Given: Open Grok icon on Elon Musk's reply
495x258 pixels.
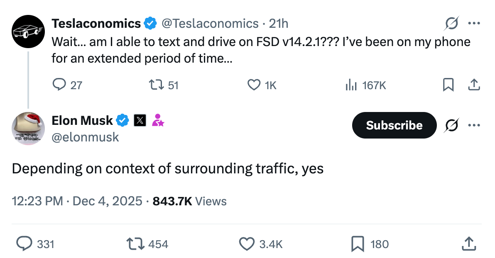Looking at the screenshot, I should 451,125.
